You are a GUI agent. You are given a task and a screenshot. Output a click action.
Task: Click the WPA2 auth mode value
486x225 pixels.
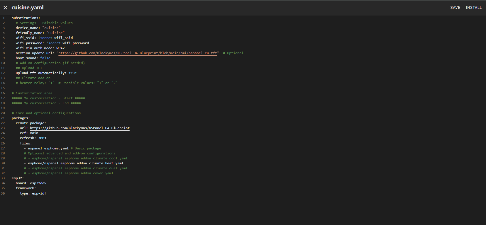60,48
